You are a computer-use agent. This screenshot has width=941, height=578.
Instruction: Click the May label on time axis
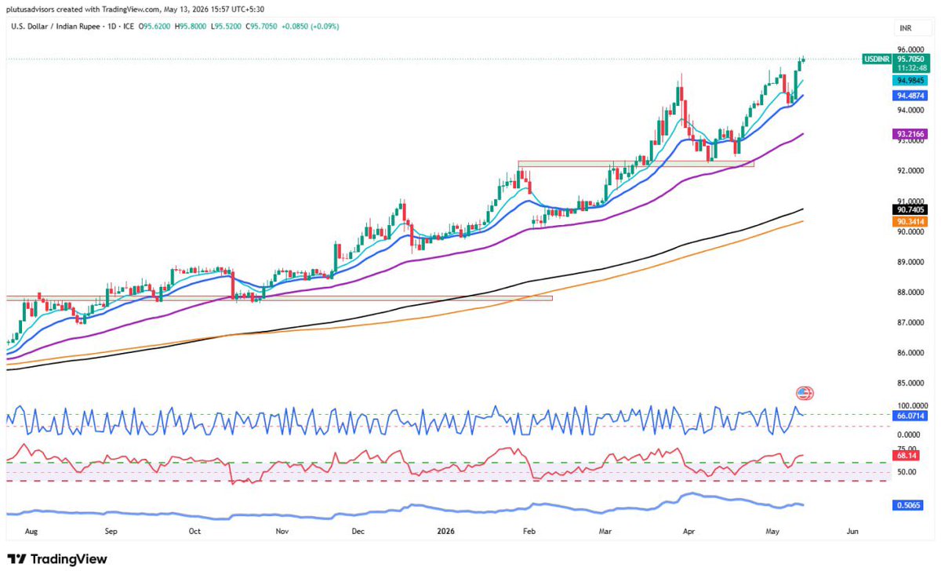773,531
